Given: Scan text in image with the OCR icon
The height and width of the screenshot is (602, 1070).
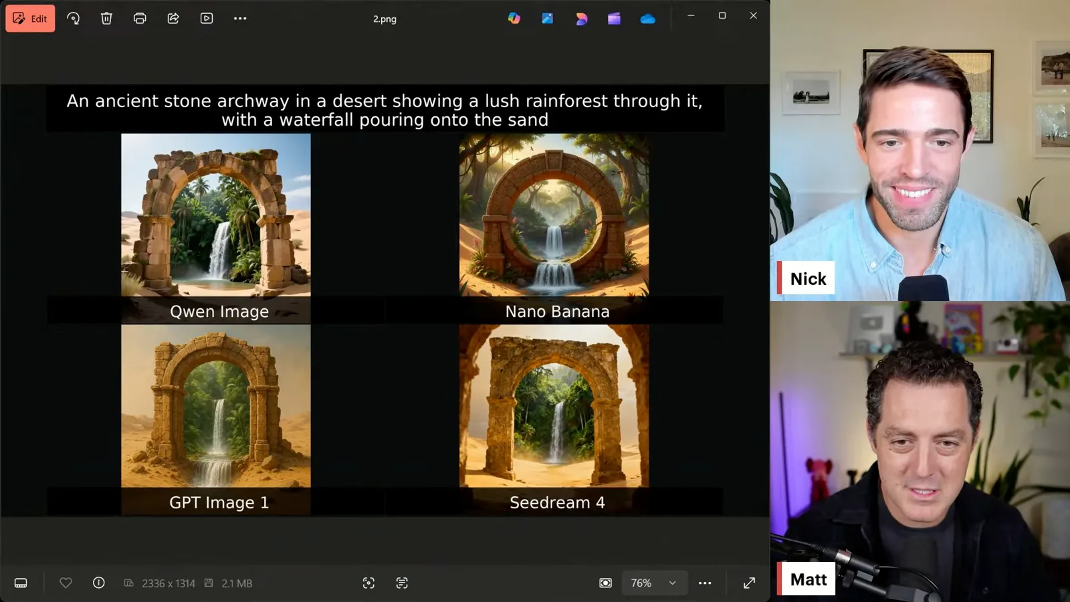Looking at the screenshot, I should 402,583.
